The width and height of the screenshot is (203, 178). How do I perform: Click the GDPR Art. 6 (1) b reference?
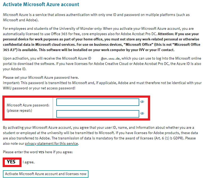click(x=171, y=138)
